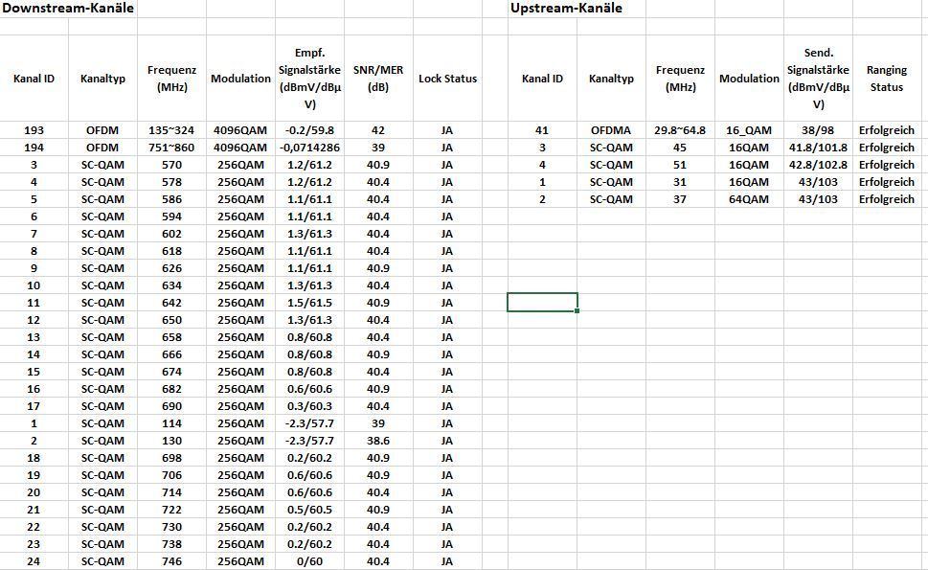Select signal cell 0.3/60.3

pyautogui.click(x=309, y=406)
